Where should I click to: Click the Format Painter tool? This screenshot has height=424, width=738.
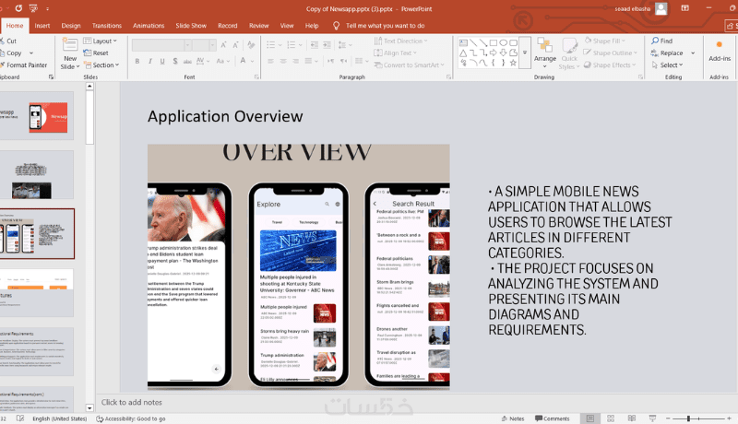click(24, 65)
